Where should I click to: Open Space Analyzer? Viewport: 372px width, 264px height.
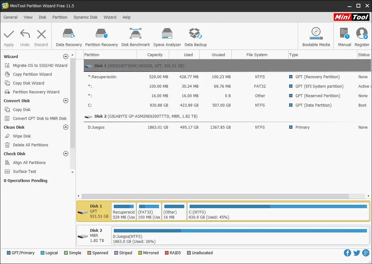[167, 37]
